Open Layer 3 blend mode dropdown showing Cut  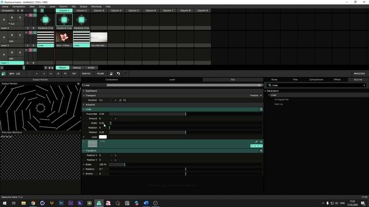16,24
